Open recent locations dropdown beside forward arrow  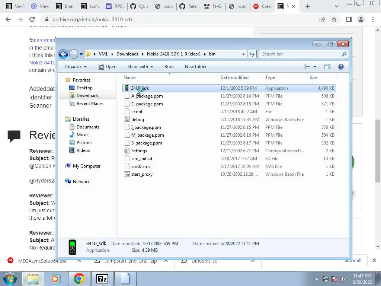[81, 54]
